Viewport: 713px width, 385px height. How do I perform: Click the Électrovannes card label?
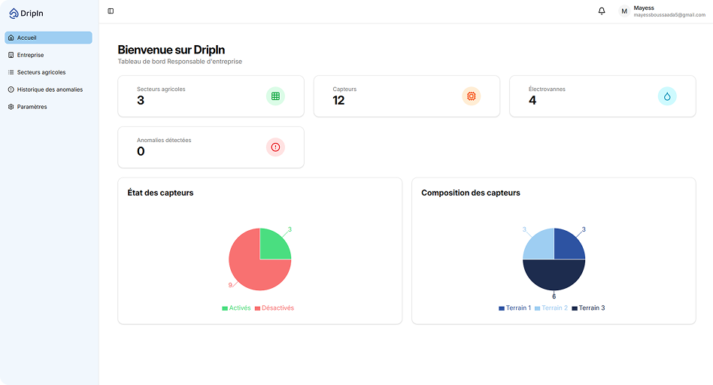point(547,89)
